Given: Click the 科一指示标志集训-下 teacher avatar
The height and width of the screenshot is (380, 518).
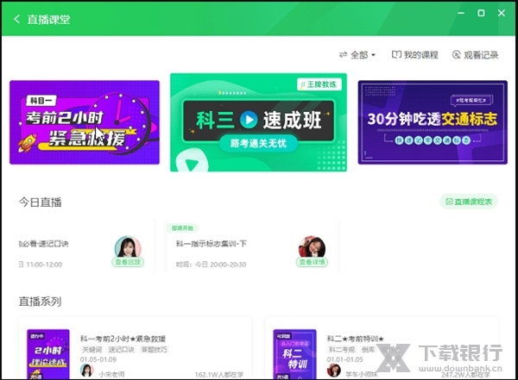Looking at the screenshot, I should click(x=312, y=246).
